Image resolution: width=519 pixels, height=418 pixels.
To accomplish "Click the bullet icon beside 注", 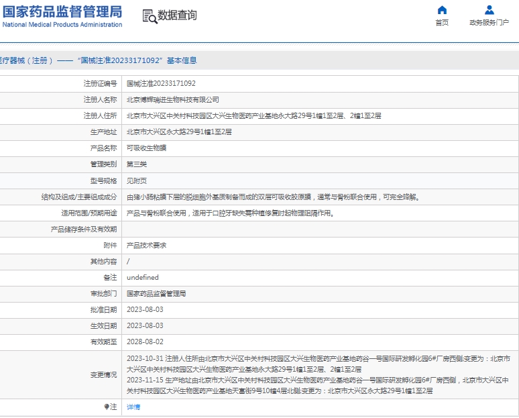I will [x=107, y=407].
